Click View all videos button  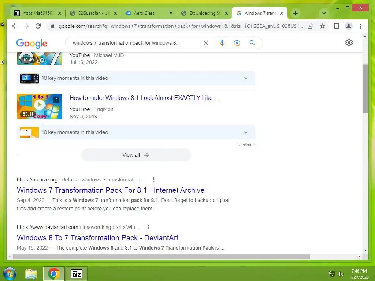(136, 155)
